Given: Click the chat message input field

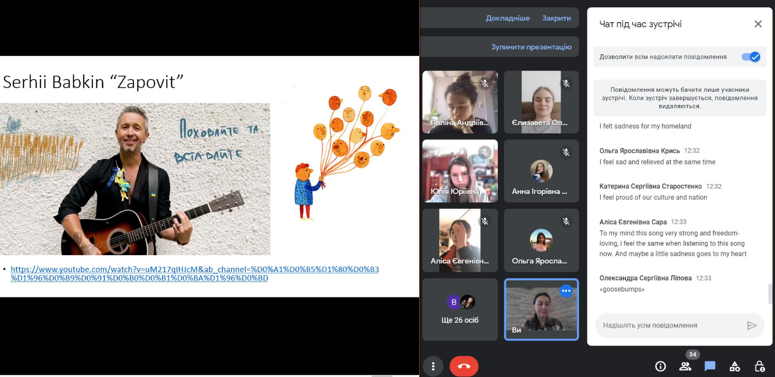Looking at the screenshot, I should click(670, 325).
